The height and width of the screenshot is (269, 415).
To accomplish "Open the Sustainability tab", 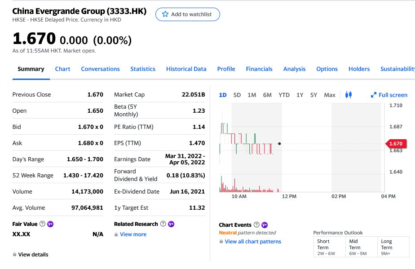I will 397,69.
